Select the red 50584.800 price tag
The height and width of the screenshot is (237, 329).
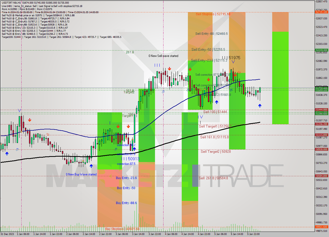pyautogui.click(x=322, y=176)
